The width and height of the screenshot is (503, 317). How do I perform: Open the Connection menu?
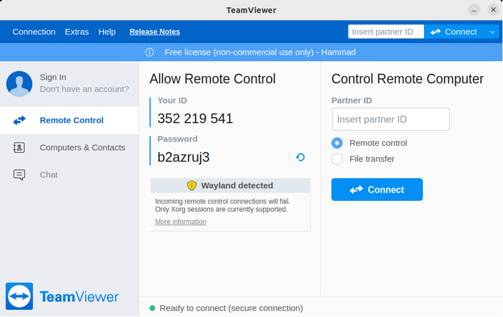[x=34, y=32]
